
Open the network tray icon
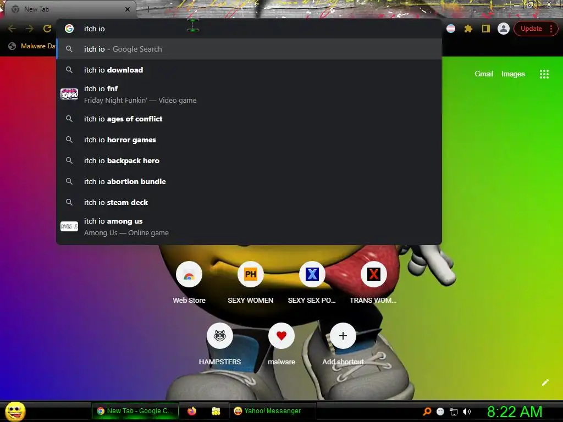[454, 412]
